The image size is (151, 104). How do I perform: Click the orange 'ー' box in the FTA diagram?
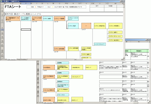click(x=86, y=26)
